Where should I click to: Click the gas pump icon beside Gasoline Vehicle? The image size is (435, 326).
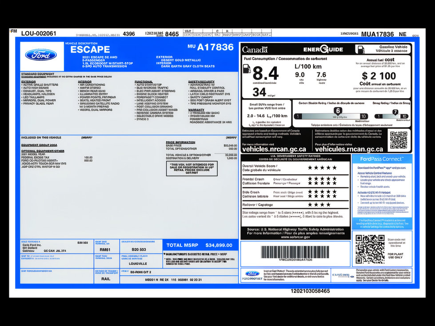[361, 49]
